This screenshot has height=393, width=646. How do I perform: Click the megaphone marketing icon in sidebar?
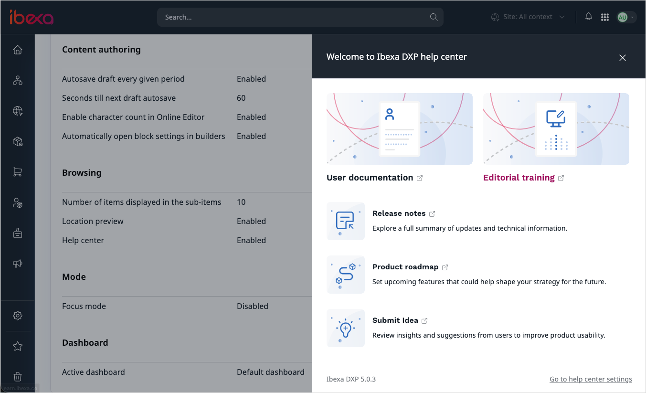point(18,264)
